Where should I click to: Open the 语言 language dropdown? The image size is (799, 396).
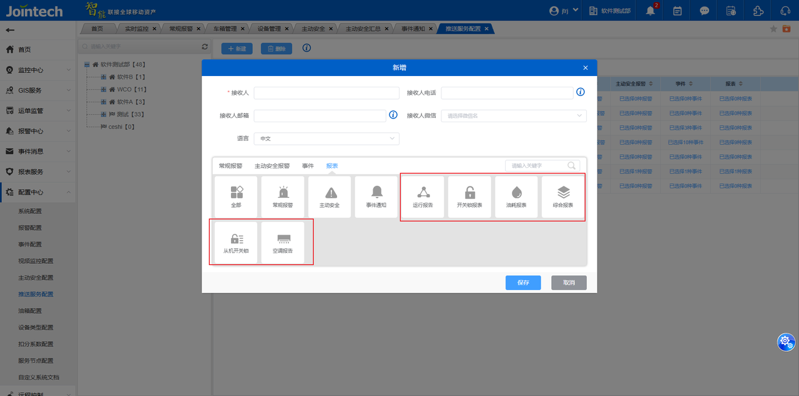point(326,138)
